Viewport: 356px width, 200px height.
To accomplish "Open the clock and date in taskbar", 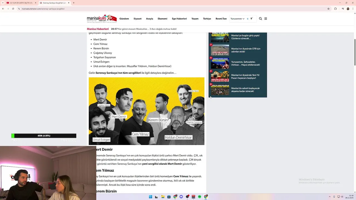I will (x=349, y=197).
